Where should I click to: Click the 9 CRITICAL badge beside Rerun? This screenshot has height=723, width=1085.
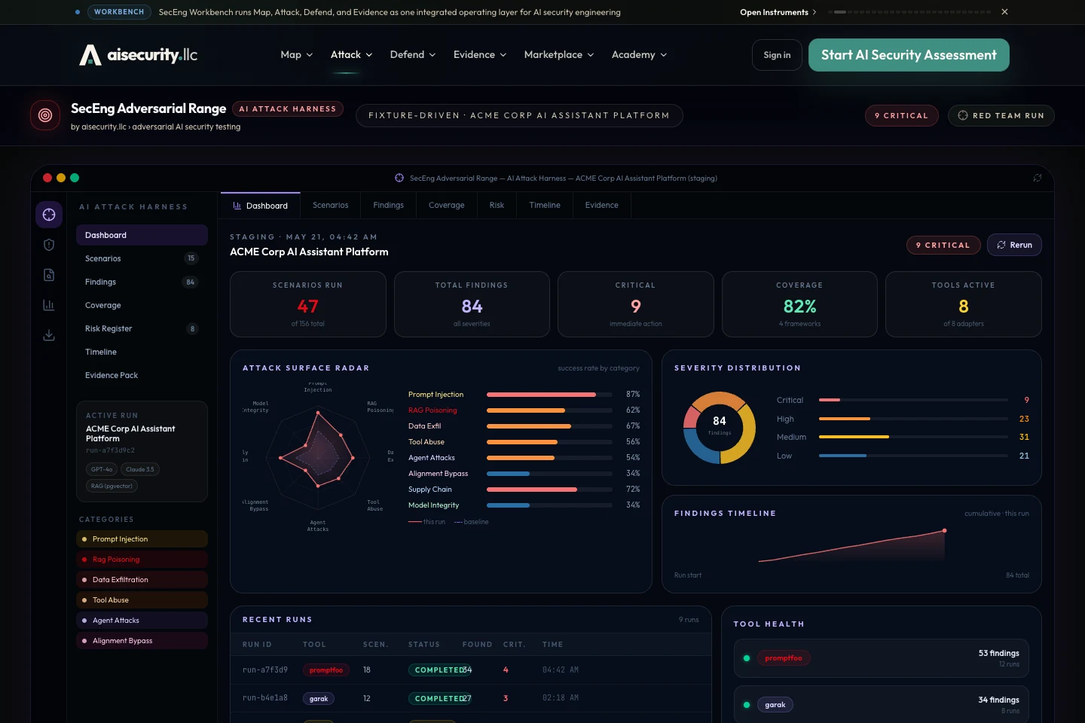click(943, 245)
